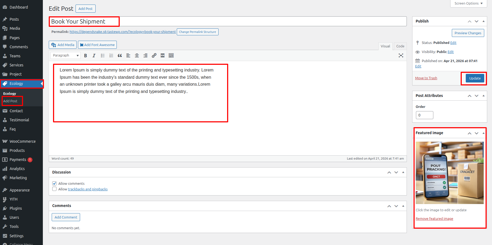Image resolution: width=492 pixels, height=245 pixels.
Task: Open the Paragraph format dropdown
Action: (x=65, y=55)
